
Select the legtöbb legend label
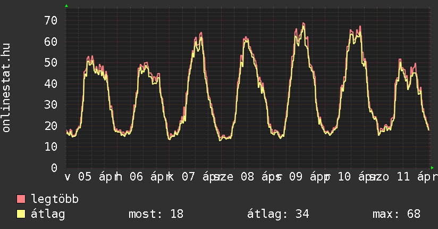pyautogui.click(x=55, y=199)
